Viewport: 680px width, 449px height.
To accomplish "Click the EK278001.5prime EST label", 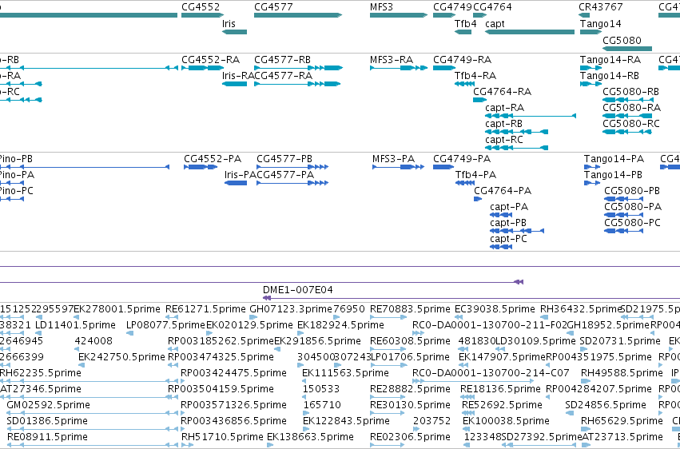I will 117,309.
